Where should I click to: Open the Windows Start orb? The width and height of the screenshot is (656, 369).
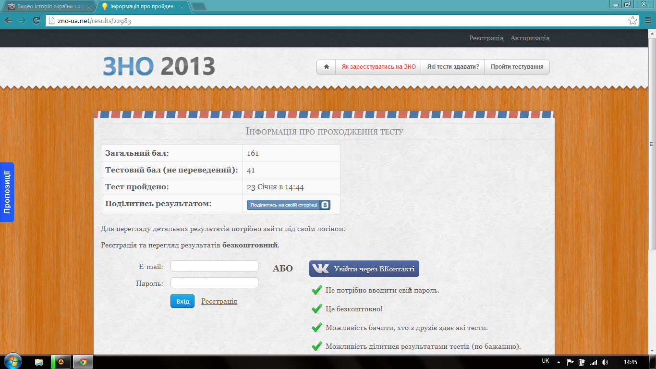click(x=13, y=362)
